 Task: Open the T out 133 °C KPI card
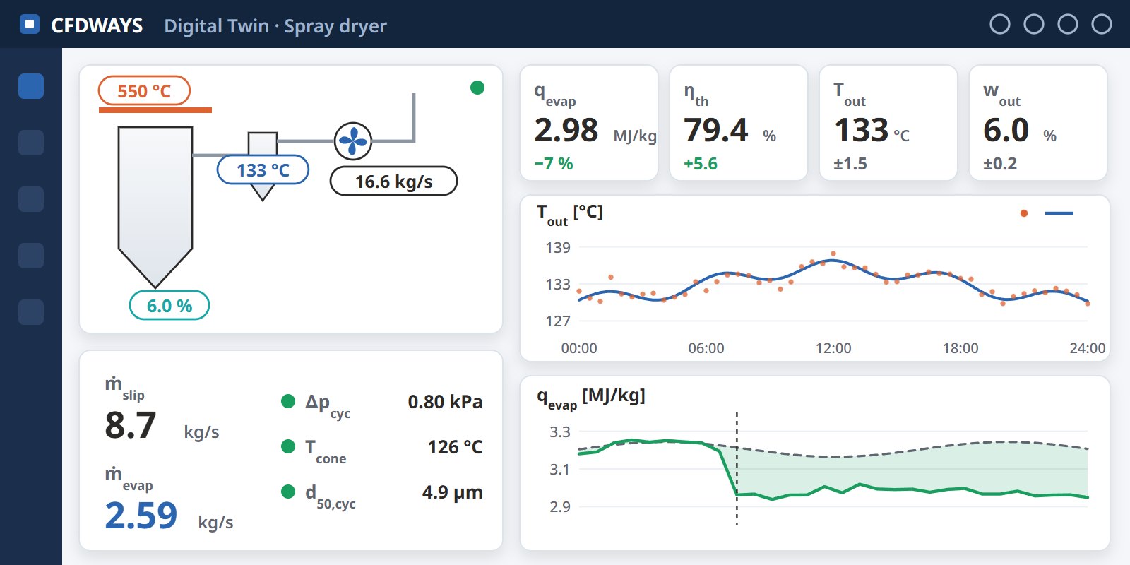tap(888, 123)
